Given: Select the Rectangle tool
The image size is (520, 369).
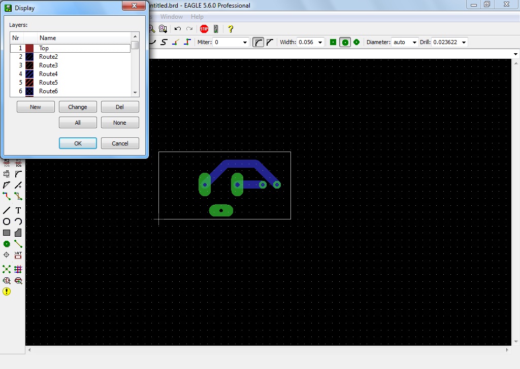Looking at the screenshot, I should (x=7, y=233).
